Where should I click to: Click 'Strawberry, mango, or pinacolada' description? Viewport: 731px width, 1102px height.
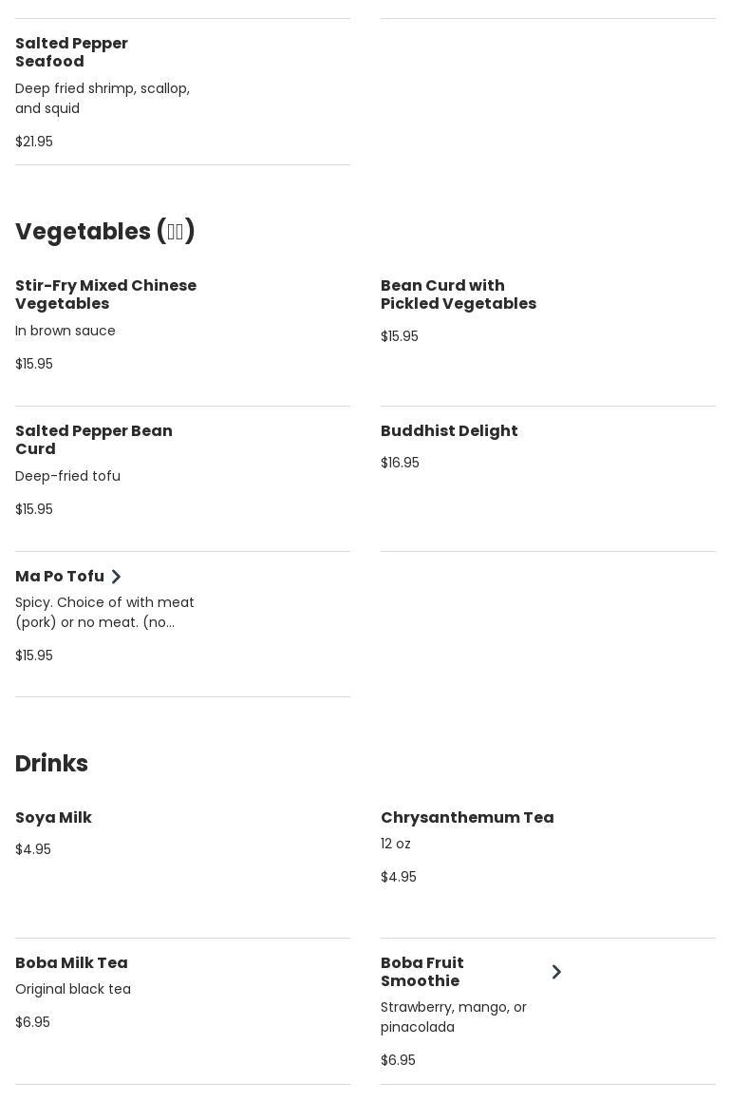tap(453, 1016)
